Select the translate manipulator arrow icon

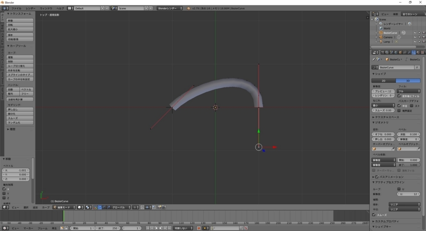click(100, 207)
